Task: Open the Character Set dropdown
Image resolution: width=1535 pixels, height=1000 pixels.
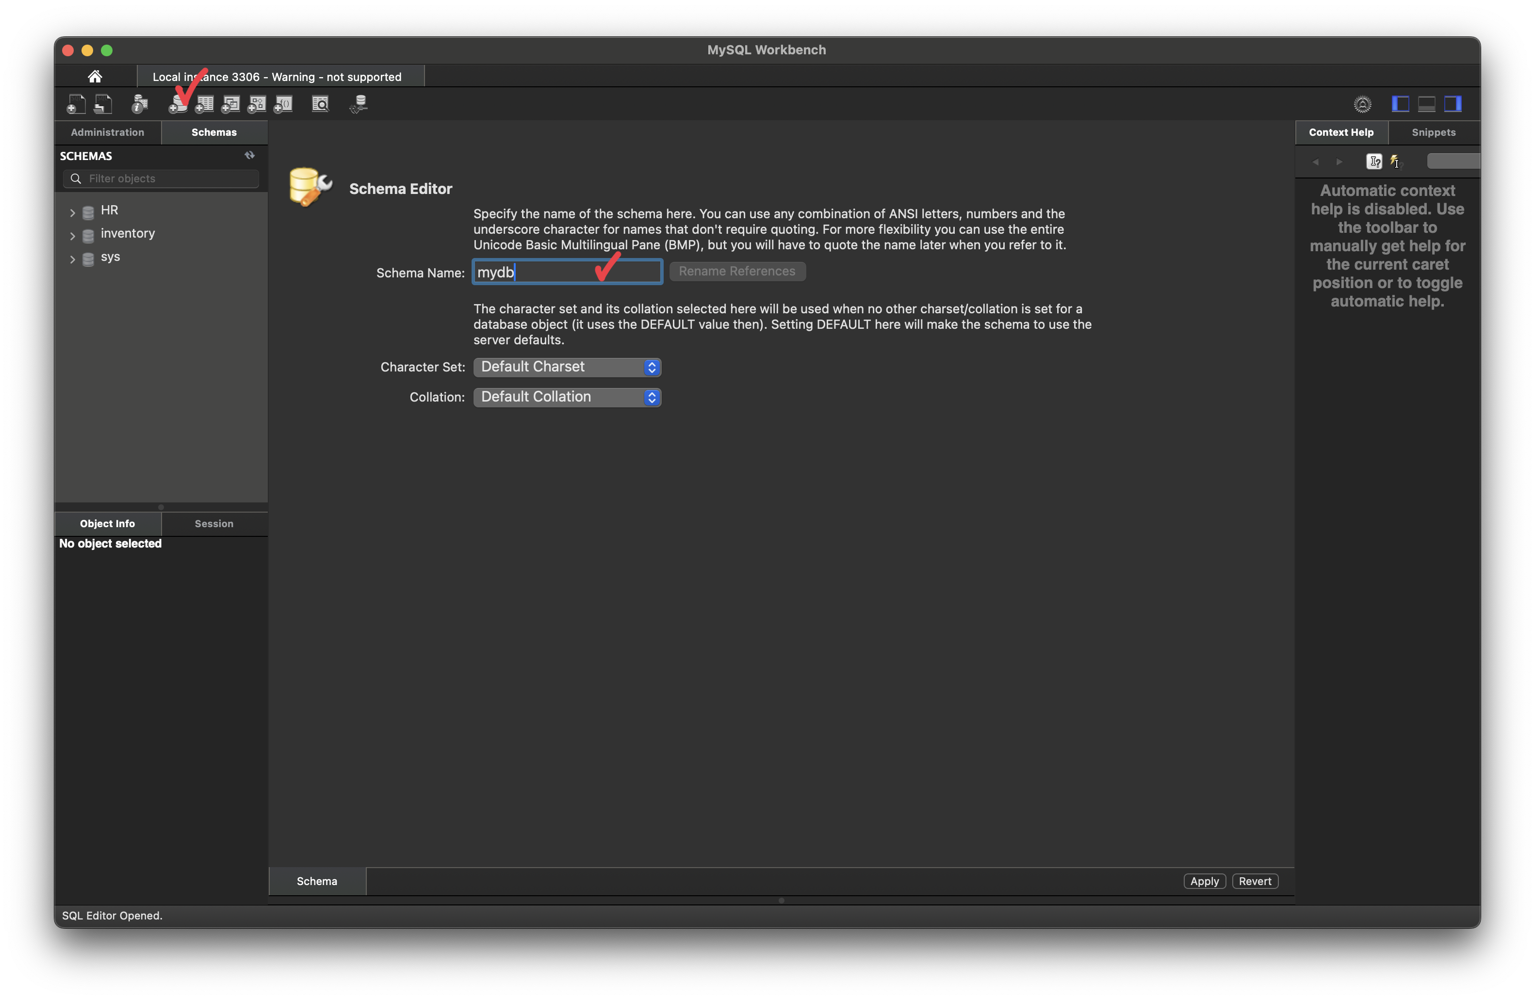Action: 567,367
